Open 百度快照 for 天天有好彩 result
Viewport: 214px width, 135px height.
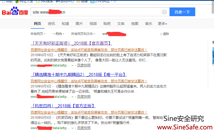coord(84,65)
